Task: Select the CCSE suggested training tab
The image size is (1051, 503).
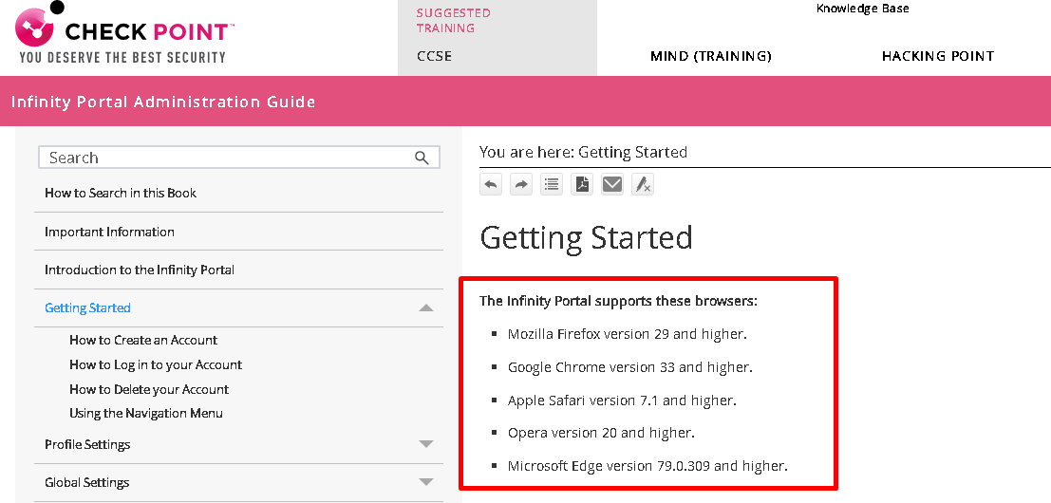Action: coord(435,56)
